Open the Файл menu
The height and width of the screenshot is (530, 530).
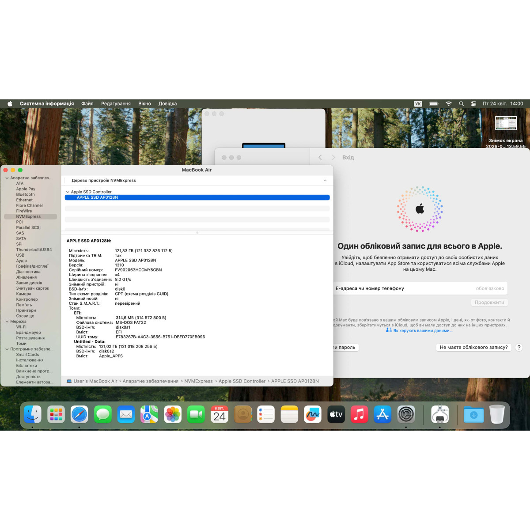[x=87, y=104]
